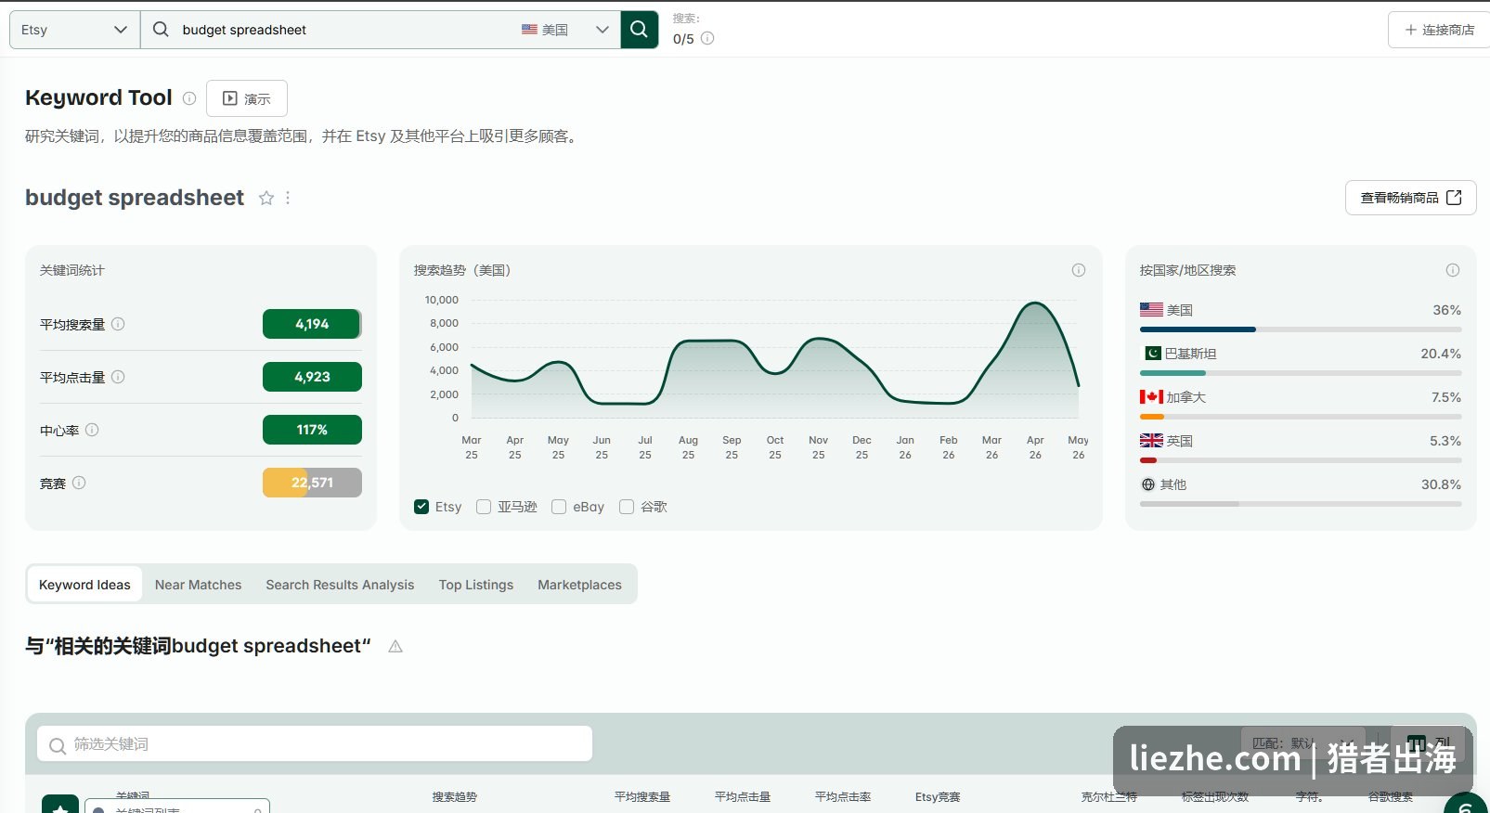Click the Canada flag icon

pos(1151,397)
